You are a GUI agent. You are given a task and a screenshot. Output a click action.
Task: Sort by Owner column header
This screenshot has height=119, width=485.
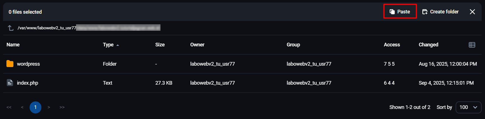tap(197, 45)
